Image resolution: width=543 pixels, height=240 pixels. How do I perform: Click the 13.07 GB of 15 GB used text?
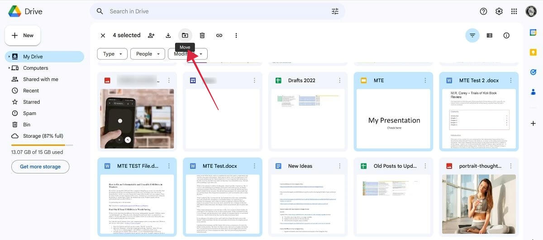click(x=37, y=152)
